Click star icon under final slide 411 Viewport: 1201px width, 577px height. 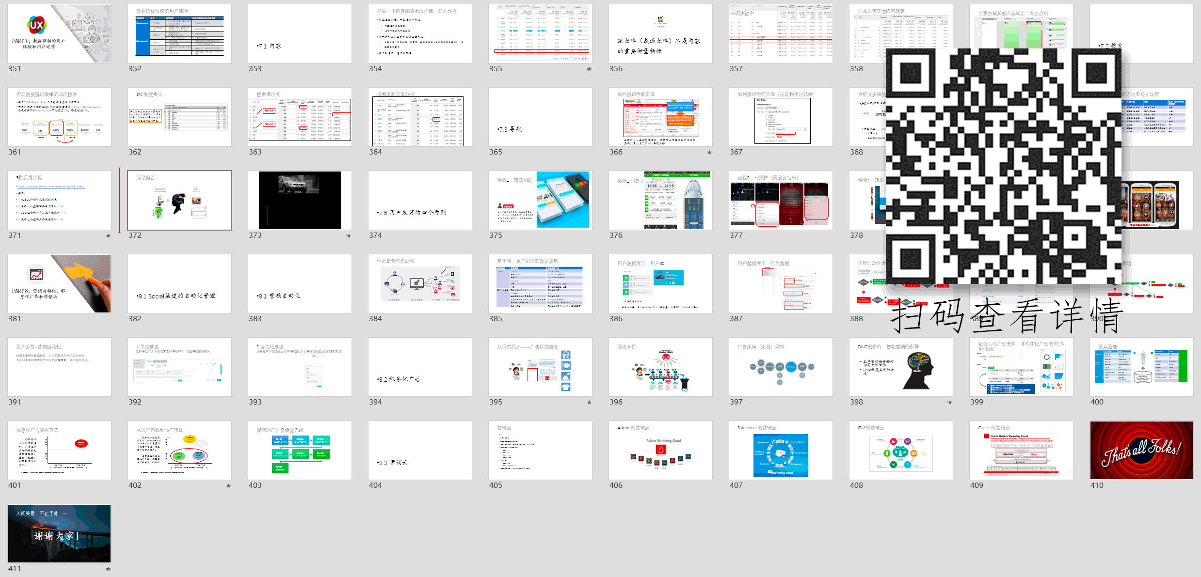click(x=108, y=569)
